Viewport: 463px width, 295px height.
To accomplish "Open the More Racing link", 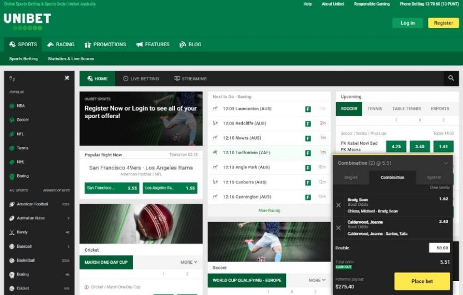I will pyautogui.click(x=269, y=210).
